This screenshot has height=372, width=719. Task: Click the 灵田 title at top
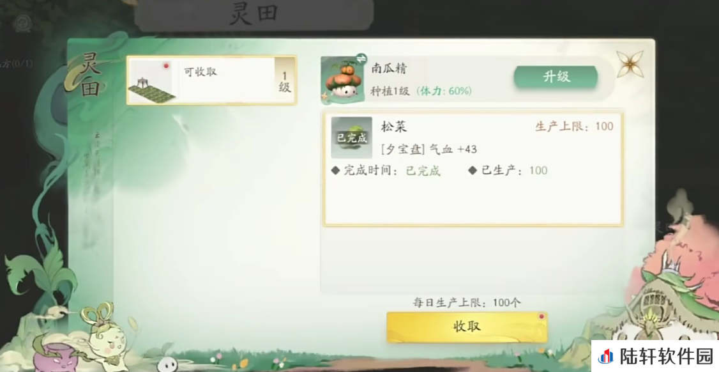pos(254,14)
